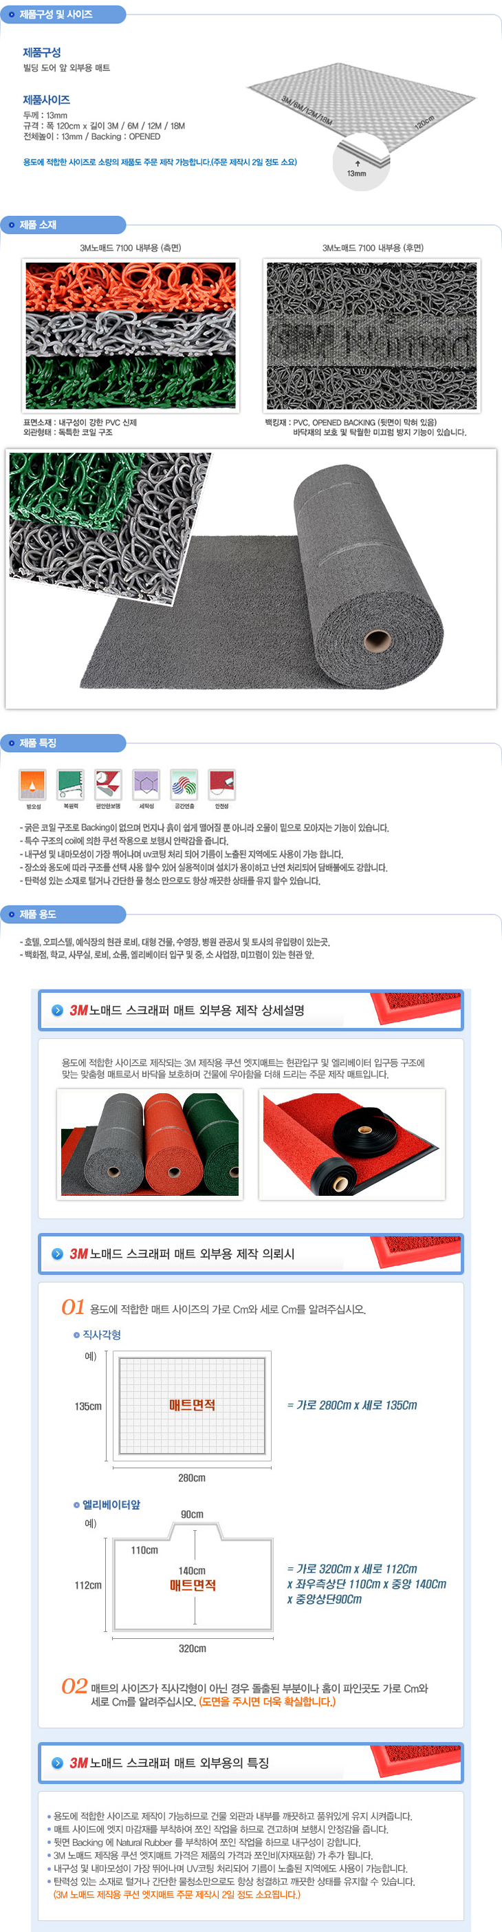Click the 세탁성 feature icon
The image size is (502, 1932).
coord(146,784)
